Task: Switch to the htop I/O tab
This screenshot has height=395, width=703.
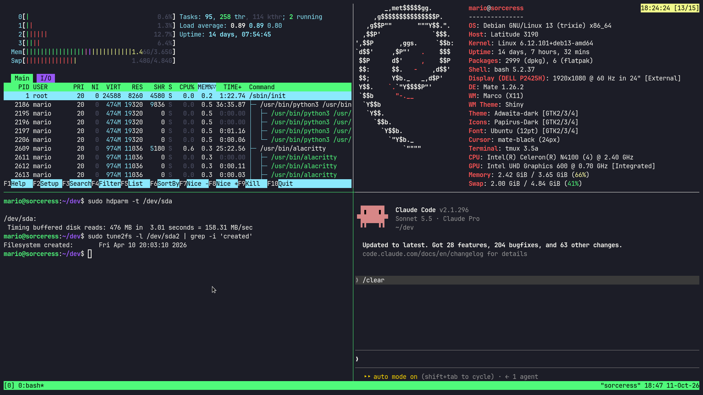Action: (46, 78)
